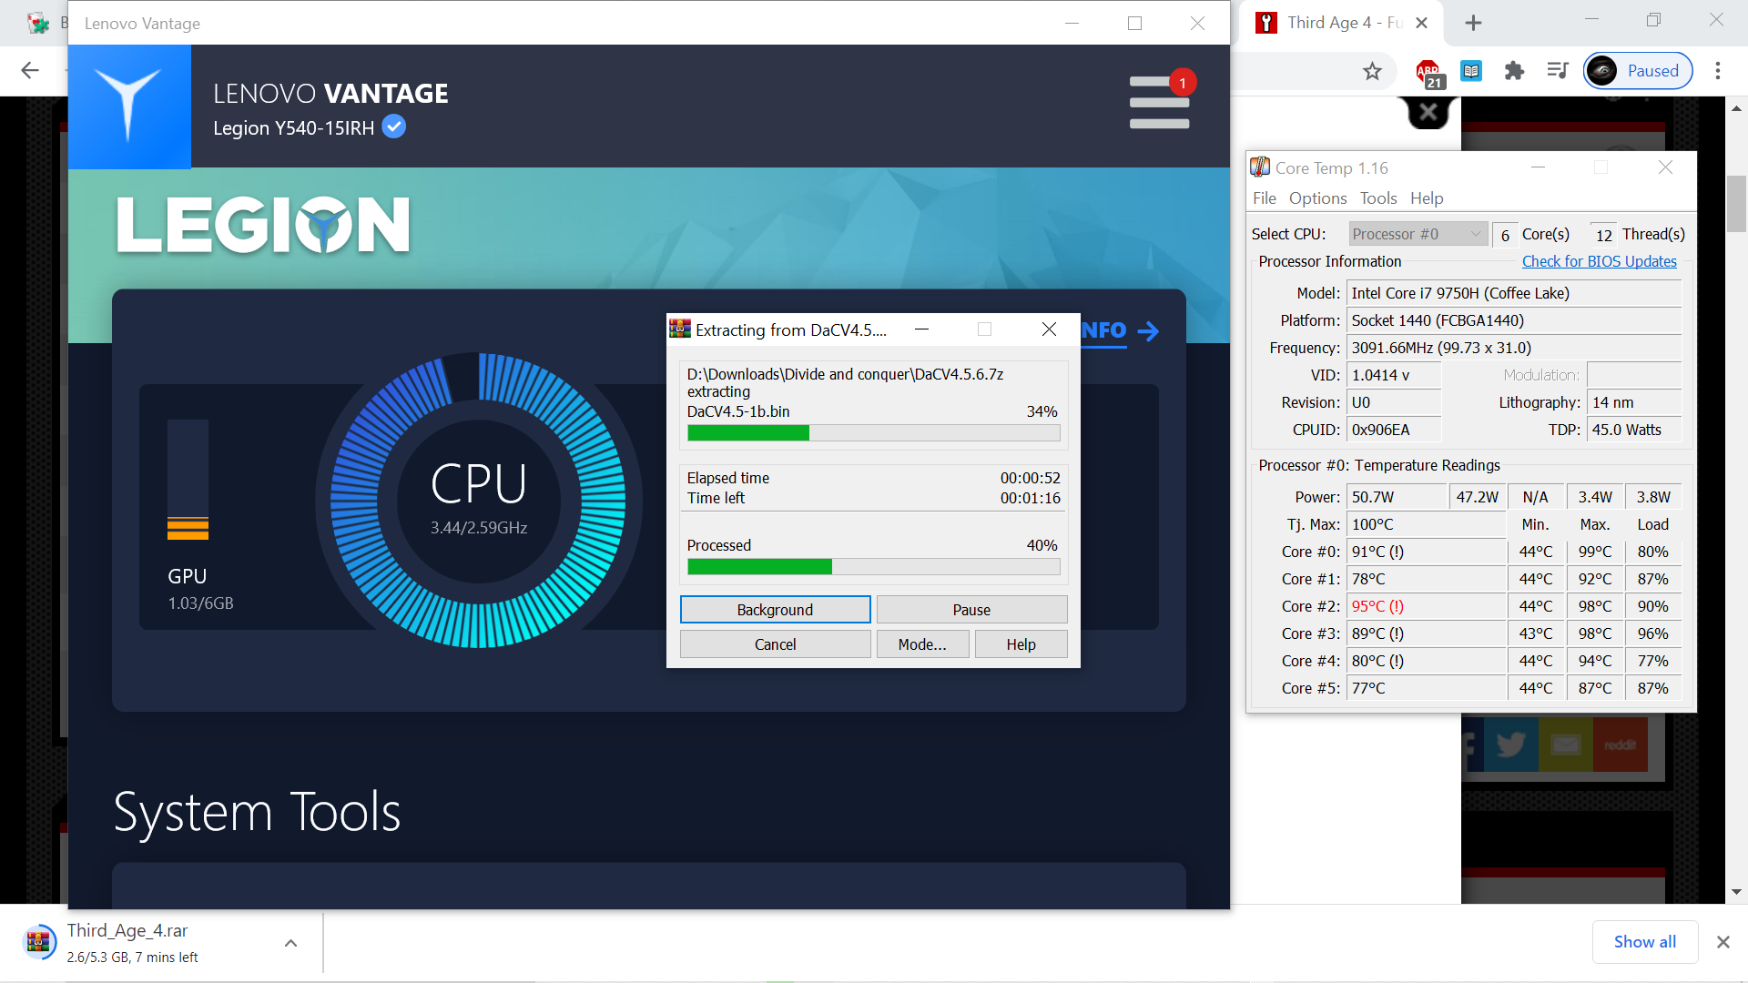
Task: Click the Lenovo Vantage blue Y logo
Action: 129,106
